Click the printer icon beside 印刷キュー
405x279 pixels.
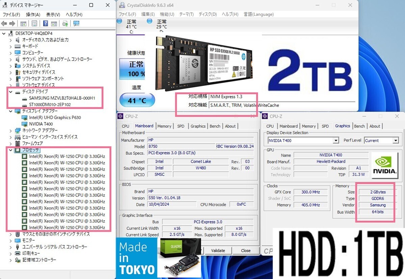click(x=18, y=253)
